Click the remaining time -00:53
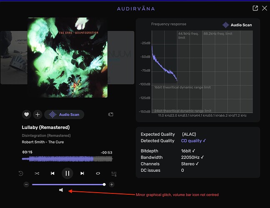 [x=106, y=153]
